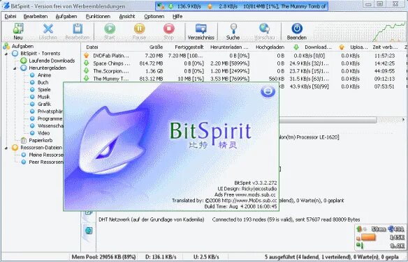
Task: Click the Suche magnifier icon
Action: point(233,29)
